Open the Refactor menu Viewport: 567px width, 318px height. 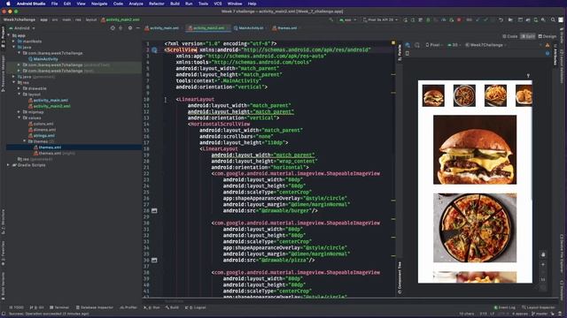[x=157, y=4]
